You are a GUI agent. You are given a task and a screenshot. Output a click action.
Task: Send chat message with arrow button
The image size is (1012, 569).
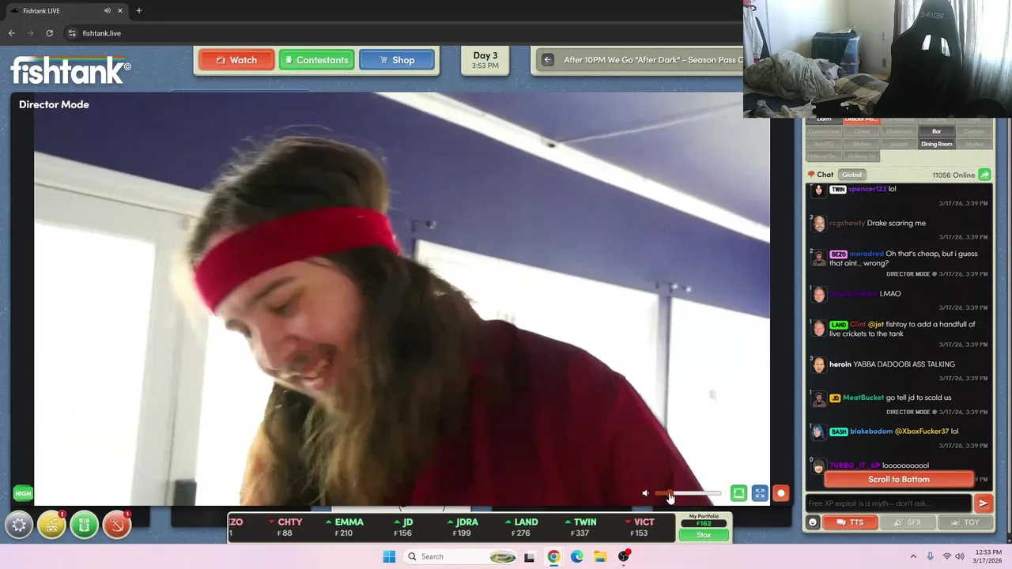click(983, 503)
